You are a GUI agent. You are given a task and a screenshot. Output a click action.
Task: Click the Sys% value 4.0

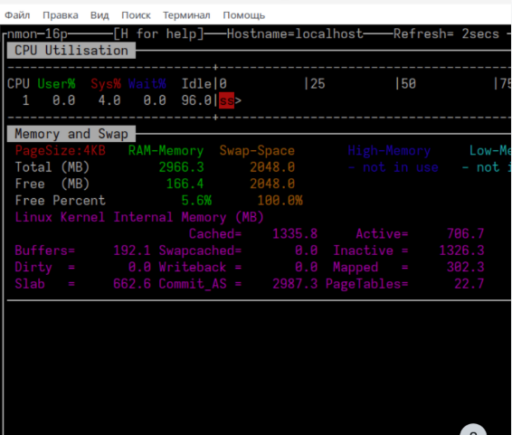click(109, 100)
